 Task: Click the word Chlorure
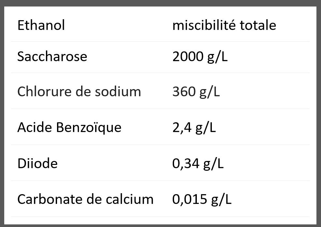pos(44,91)
